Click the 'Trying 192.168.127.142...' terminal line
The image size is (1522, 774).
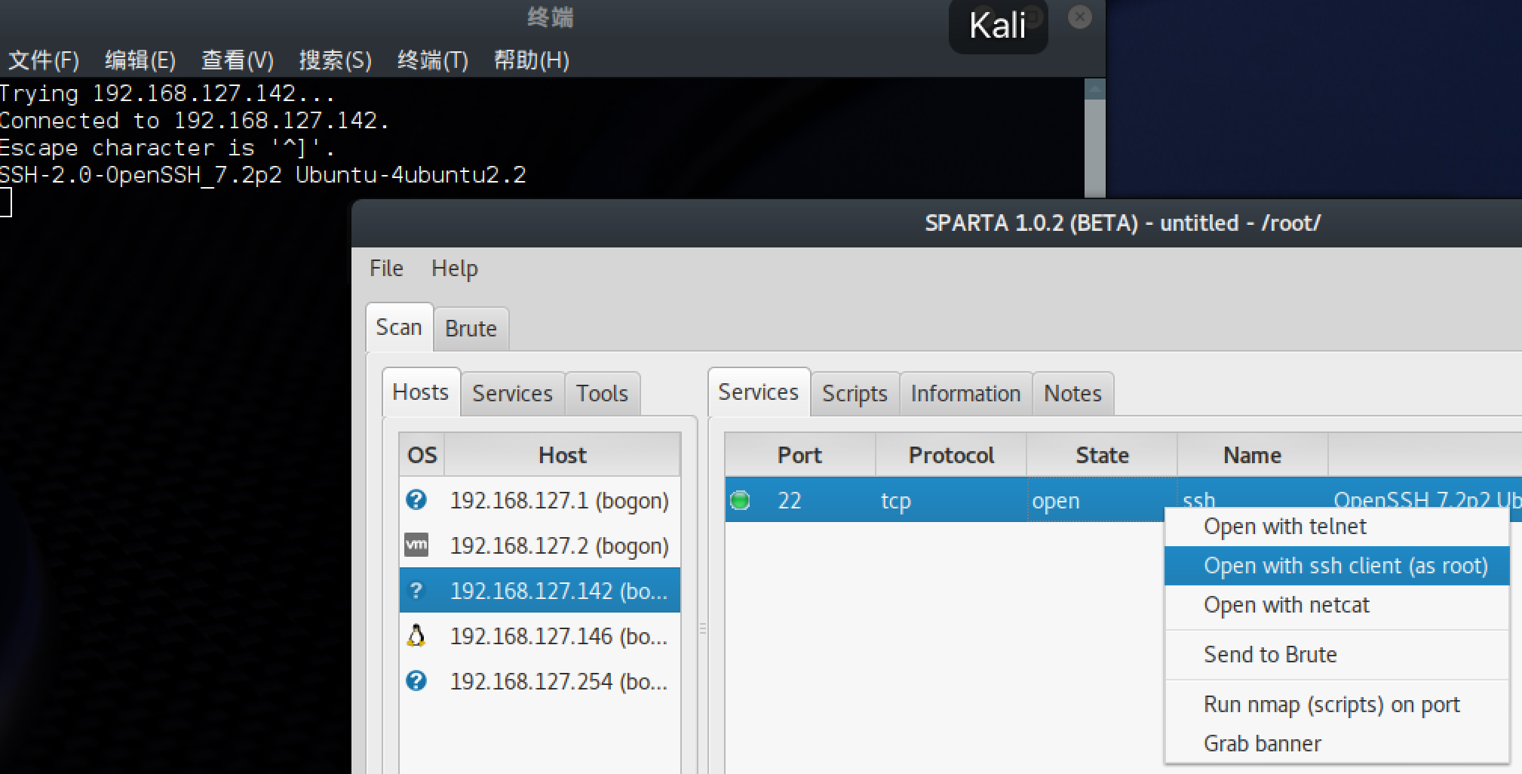[167, 94]
